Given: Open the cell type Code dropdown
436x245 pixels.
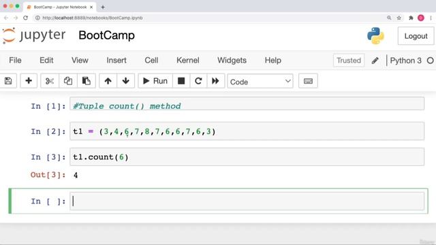Looking at the screenshot, I should [260, 82].
